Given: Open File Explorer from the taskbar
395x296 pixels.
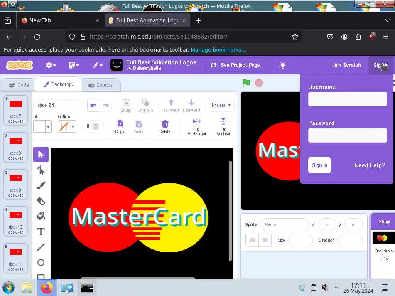Looking at the screenshot, I should click(27, 288).
